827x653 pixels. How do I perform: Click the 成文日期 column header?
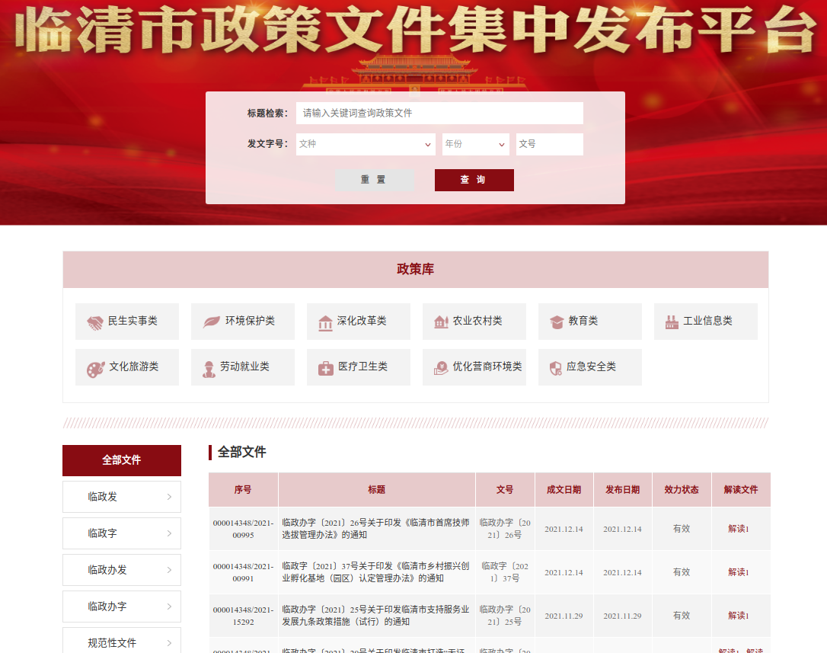click(x=564, y=490)
